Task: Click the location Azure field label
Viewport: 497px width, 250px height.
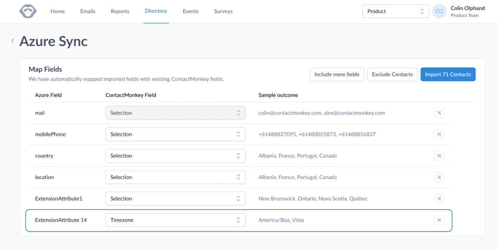Action: click(x=44, y=177)
